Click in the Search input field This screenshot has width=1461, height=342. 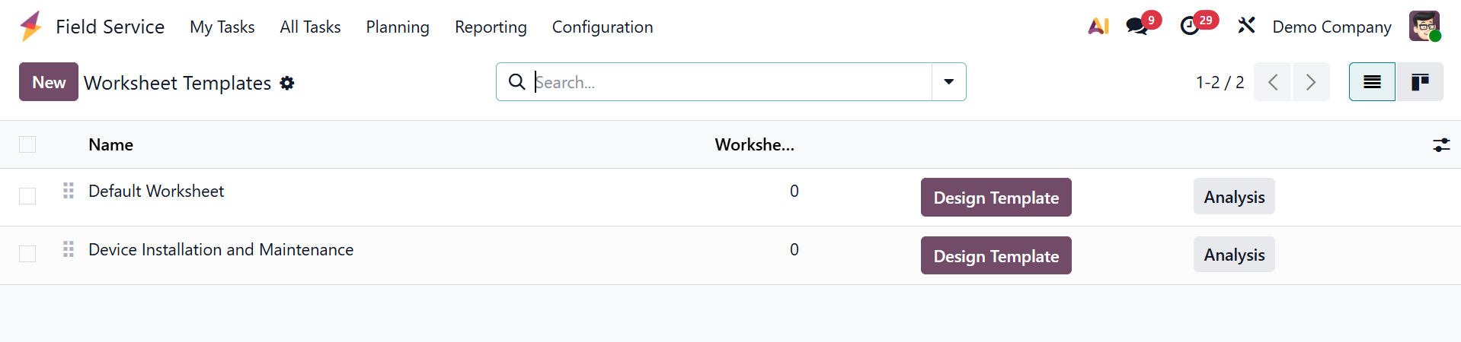731,82
